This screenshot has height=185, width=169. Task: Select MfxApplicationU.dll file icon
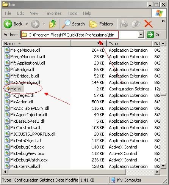point(7,63)
